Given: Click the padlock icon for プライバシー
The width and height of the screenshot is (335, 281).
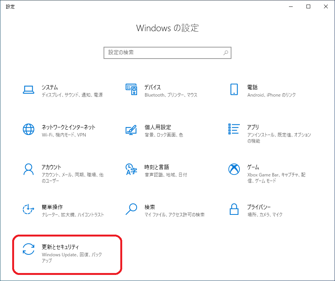Looking at the screenshot, I should tap(234, 209).
